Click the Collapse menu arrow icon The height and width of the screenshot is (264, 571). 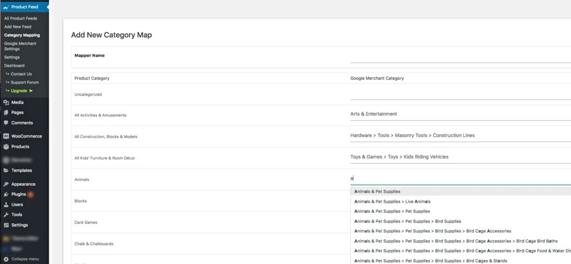[x=6, y=260]
